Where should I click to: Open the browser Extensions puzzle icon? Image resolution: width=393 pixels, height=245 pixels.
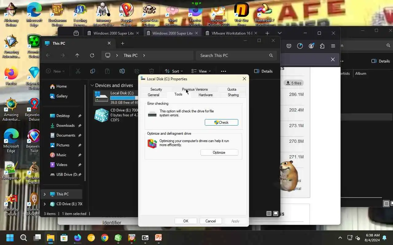(322, 46)
